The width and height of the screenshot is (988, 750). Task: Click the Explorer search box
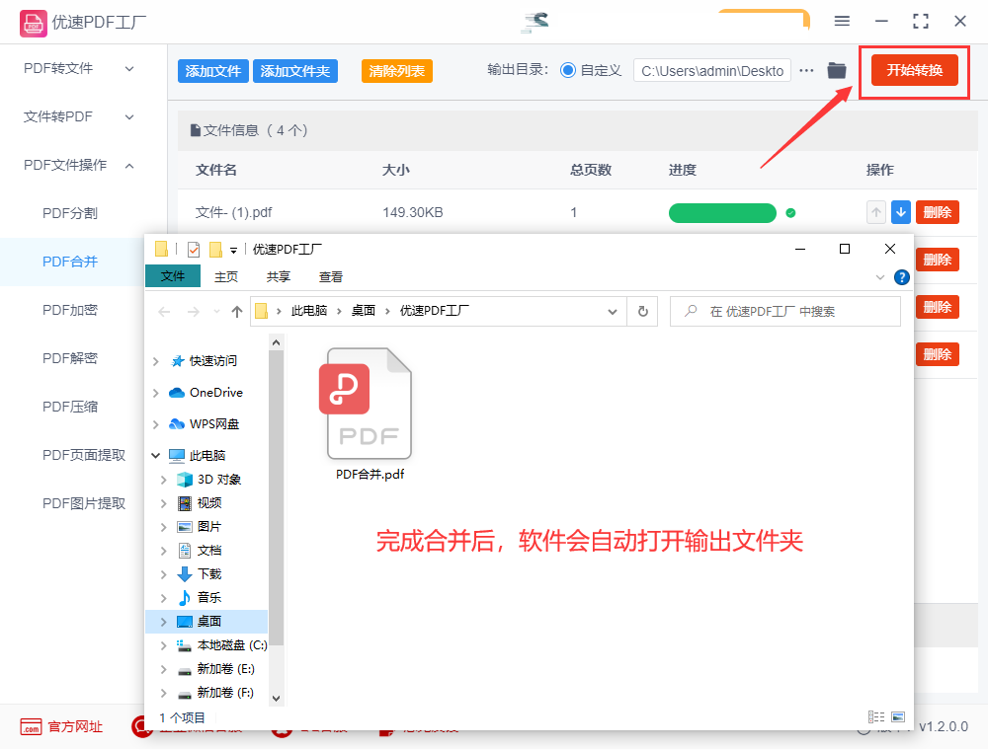tap(785, 312)
